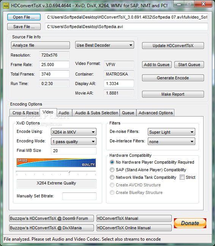Click the Container value MATROSKA
Viewport: 215px width, 246px height.
point(119,74)
